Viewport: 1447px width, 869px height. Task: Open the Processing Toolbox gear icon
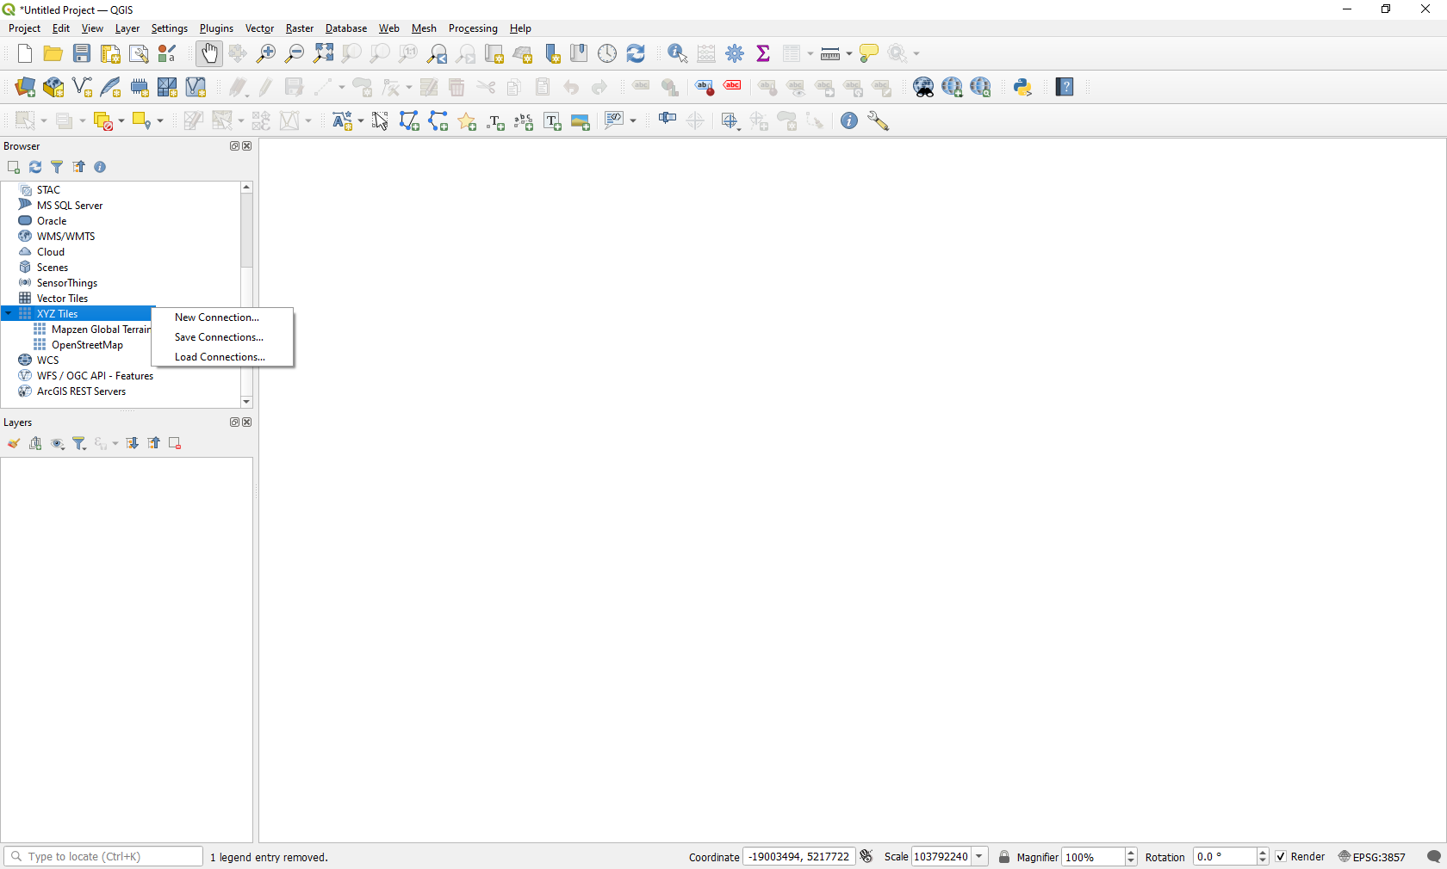(x=735, y=53)
